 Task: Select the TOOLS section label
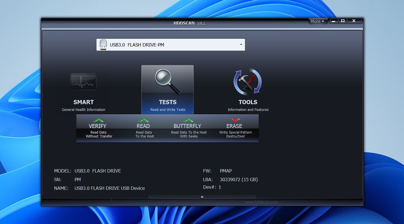coord(248,102)
